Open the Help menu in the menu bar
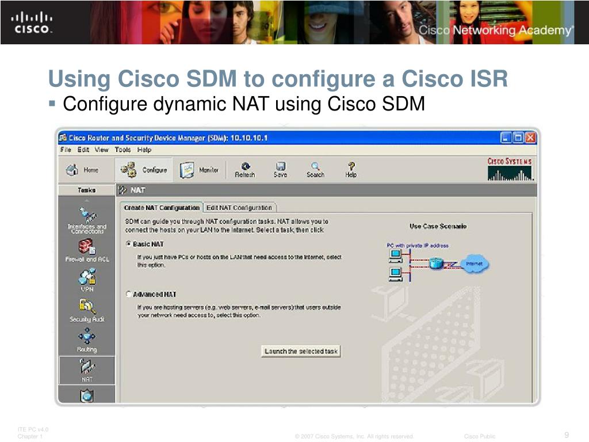Screen dimensions: 589x442 [x=144, y=150]
